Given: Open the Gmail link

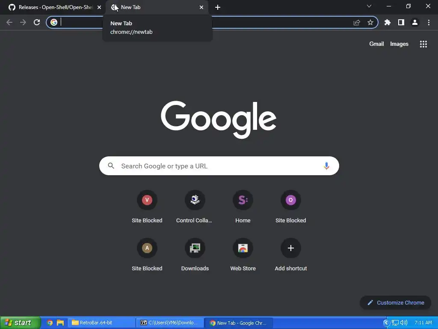Looking at the screenshot, I should (376, 44).
